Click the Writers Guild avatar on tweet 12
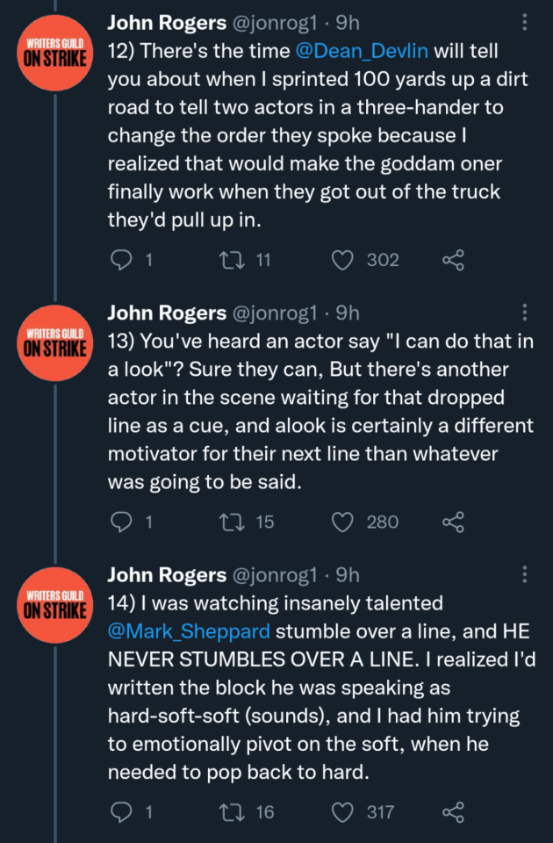Screen dimensions: 553x843 click(54, 51)
